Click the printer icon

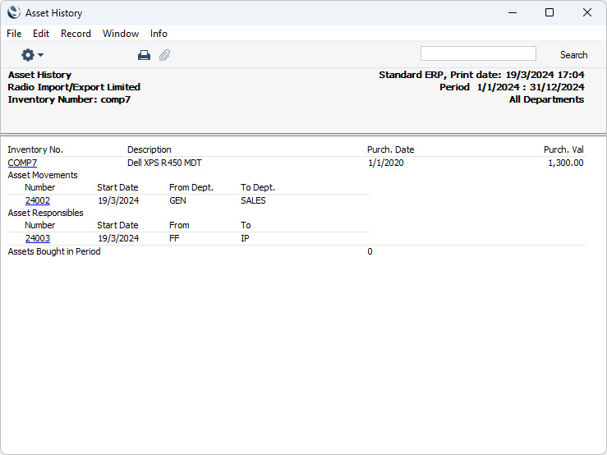pos(144,55)
